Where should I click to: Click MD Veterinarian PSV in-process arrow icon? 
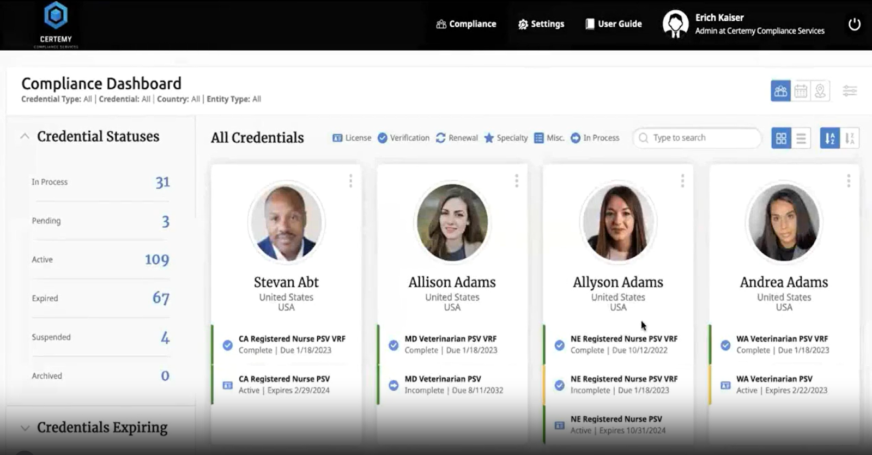(x=393, y=385)
